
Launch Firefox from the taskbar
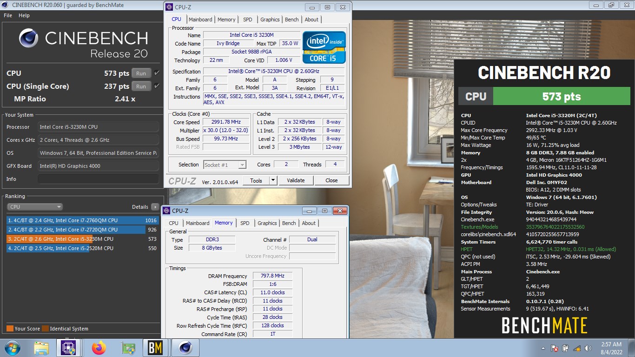(99, 348)
